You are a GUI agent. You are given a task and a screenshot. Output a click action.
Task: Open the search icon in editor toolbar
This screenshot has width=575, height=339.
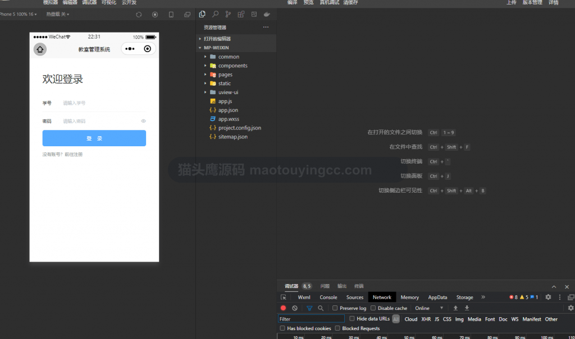point(215,14)
